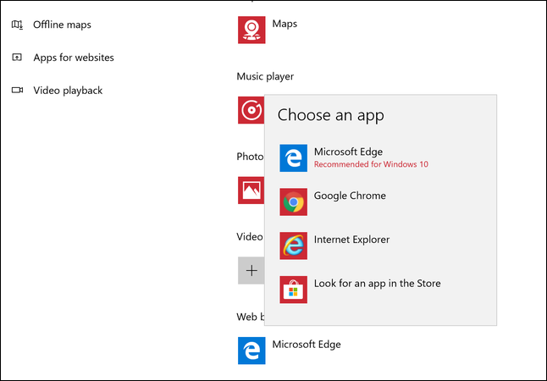Select Internet Explorer from the list
The height and width of the screenshot is (381, 547).
click(351, 240)
